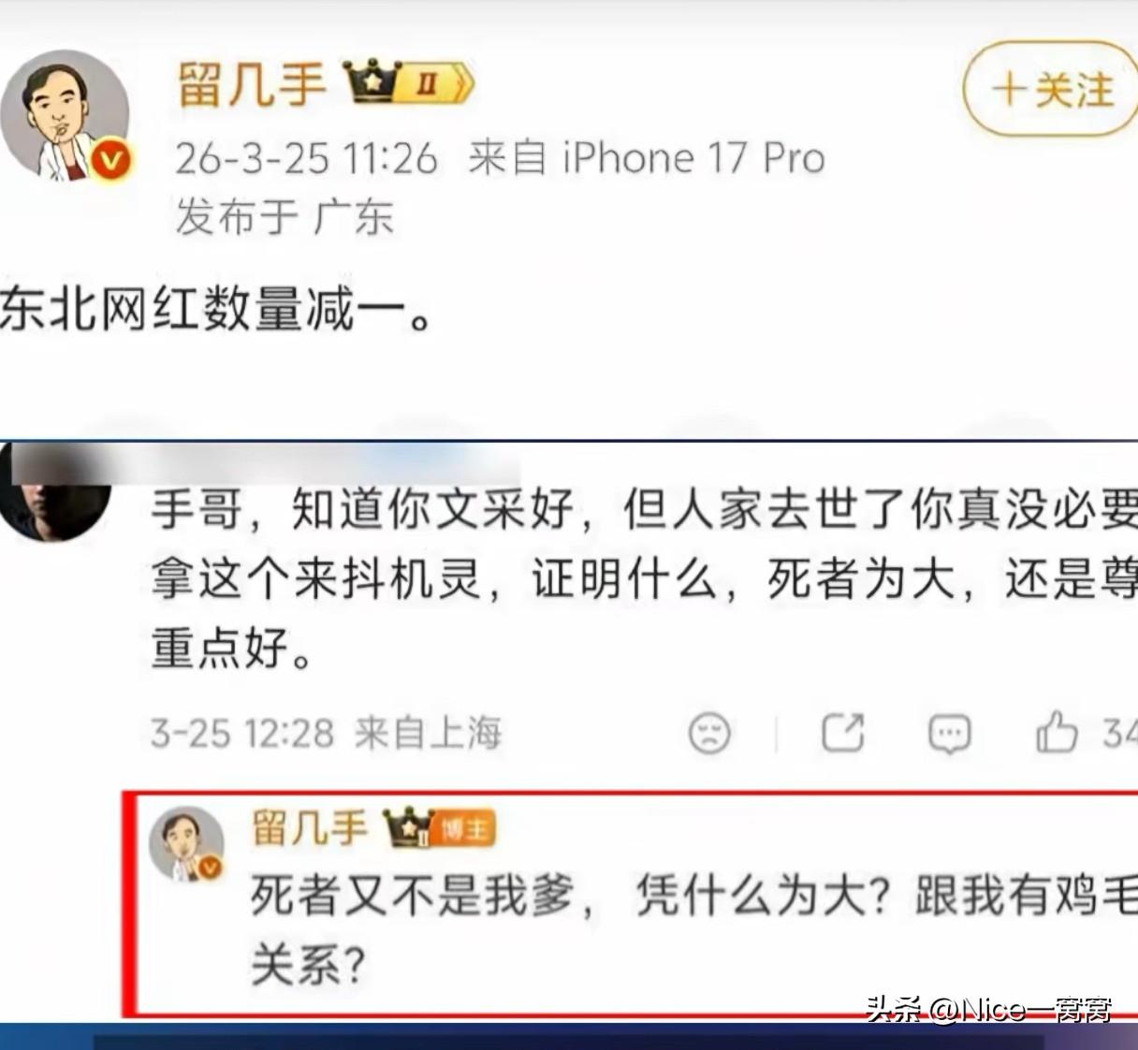Like the comment with thumbs-up icon
1138x1050 pixels.
(x=1057, y=732)
